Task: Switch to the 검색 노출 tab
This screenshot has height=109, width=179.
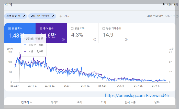Action: 130,102
